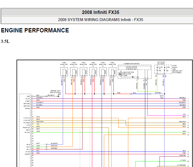Click the Fuel Injector 2 symbol

point(112,72)
